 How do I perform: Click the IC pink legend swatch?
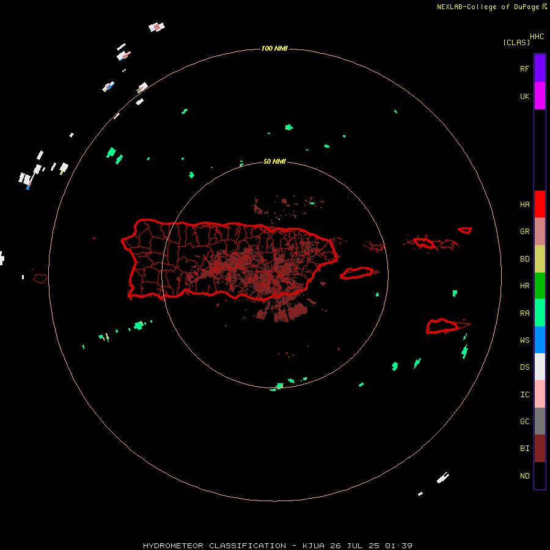pyautogui.click(x=540, y=394)
